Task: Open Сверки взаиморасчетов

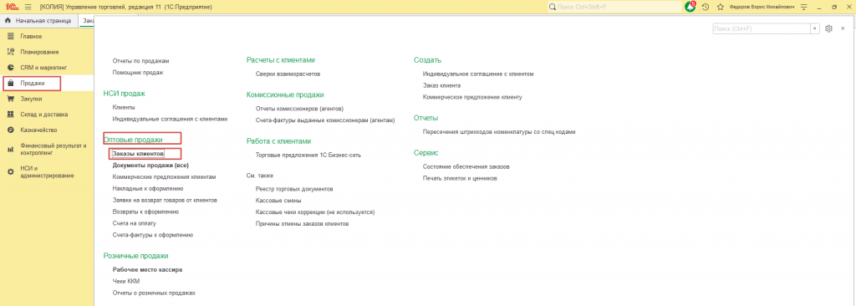Action: pos(288,74)
